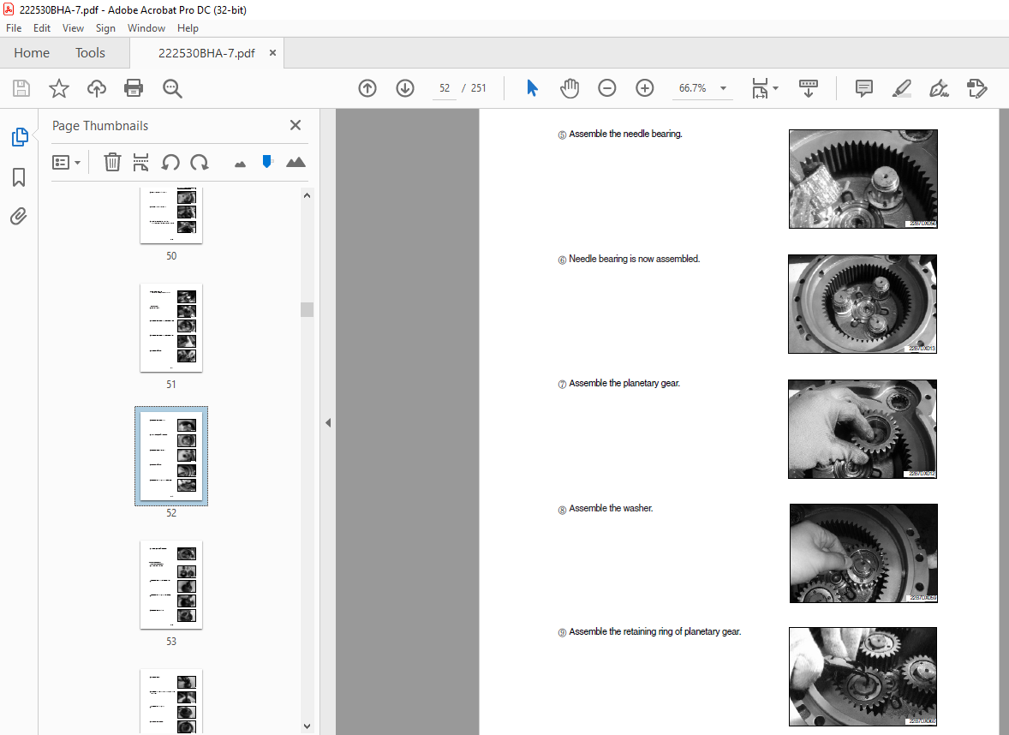
Task: Open thumbnail options dropdown menu
Action: [66, 162]
